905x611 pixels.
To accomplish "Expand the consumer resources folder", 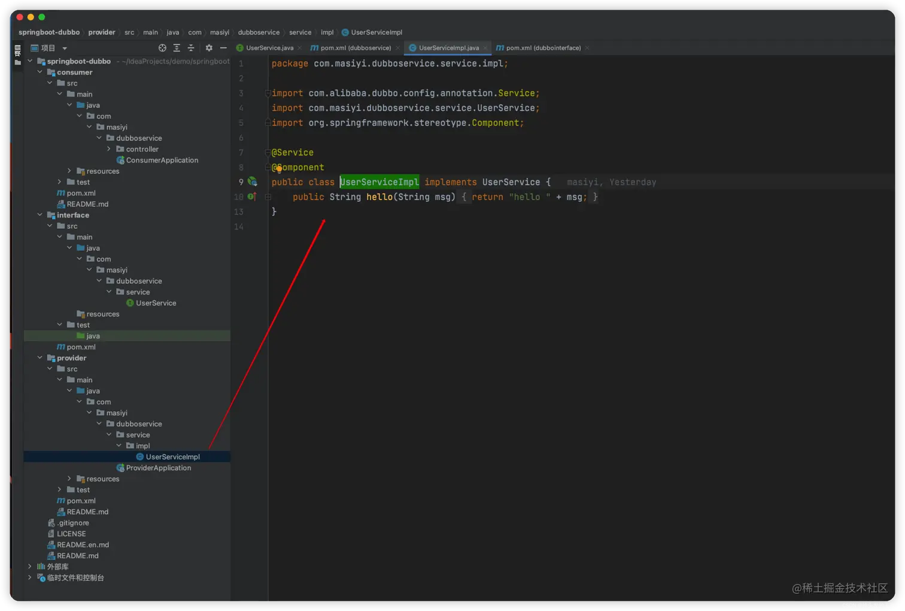I will [69, 171].
